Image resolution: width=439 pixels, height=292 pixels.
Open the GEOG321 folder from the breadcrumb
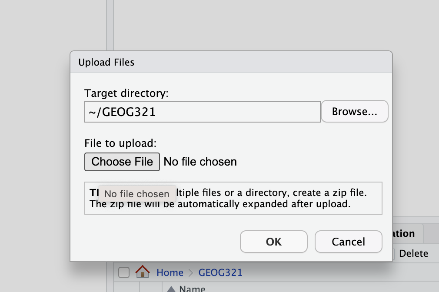[x=220, y=272]
